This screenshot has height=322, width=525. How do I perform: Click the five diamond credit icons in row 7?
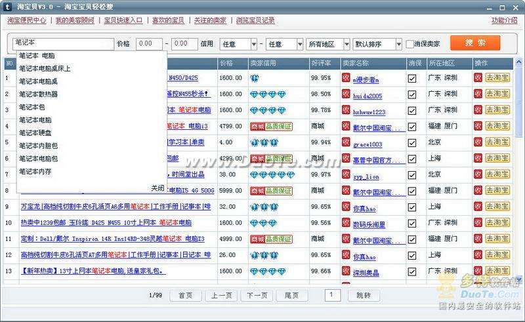pyautogui.click(x=272, y=174)
